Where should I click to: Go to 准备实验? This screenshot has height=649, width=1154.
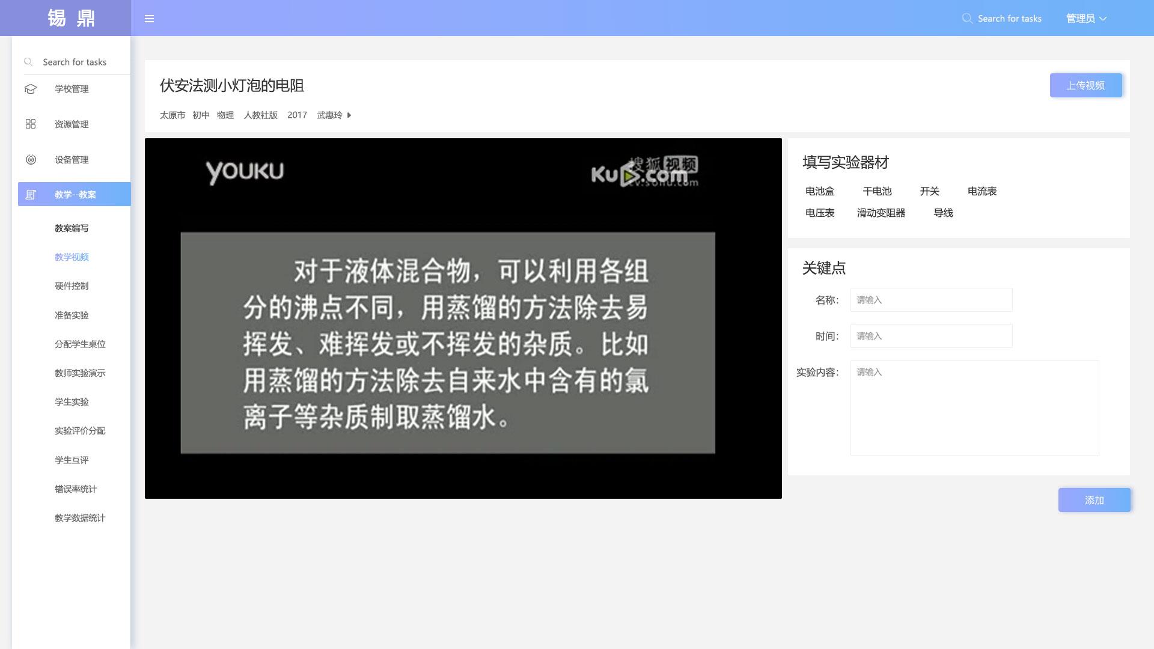point(72,315)
